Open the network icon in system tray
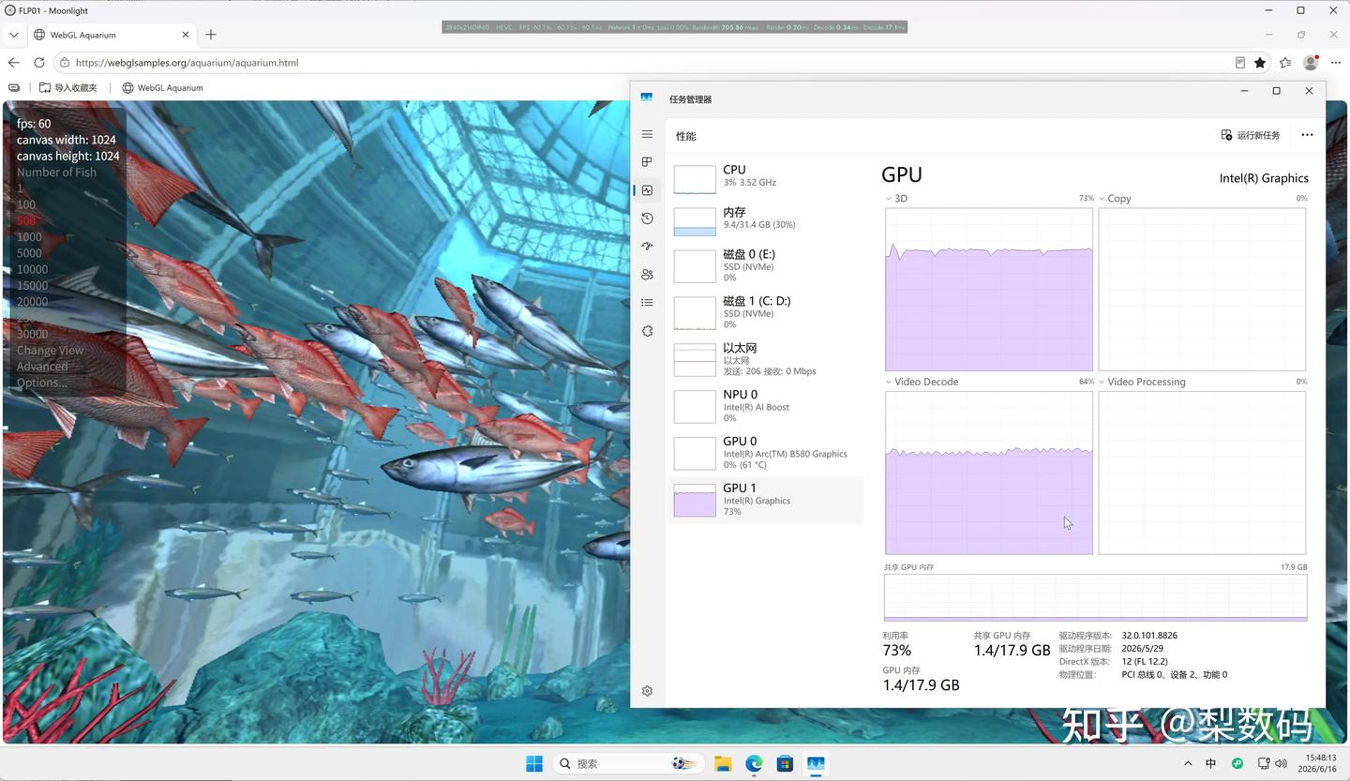The width and height of the screenshot is (1350, 781). tap(1264, 763)
